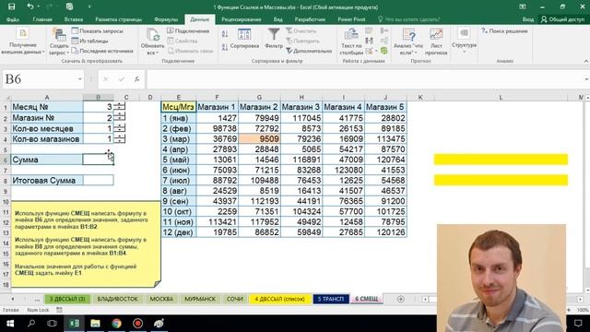Click the Tell me search box
Viewport: 590px width, 332px height.
408,19
